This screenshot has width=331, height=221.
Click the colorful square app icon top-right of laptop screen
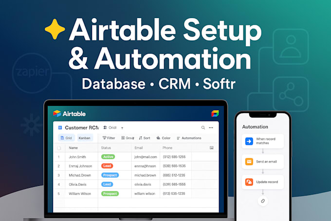click(x=215, y=114)
